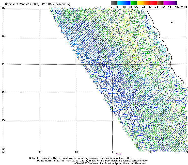Click the note line starting 'Note: 1) Times are GMT'
Viewport: 188px width, 165px height.
point(80,158)
